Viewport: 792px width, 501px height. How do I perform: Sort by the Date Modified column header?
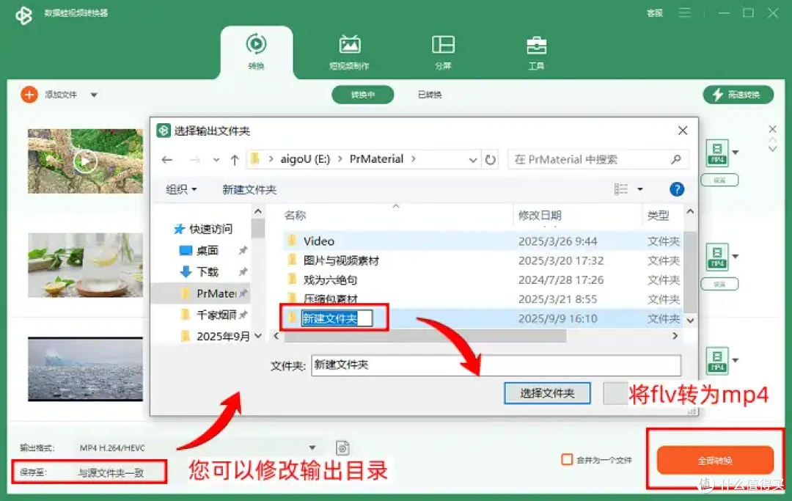click(x=540, y=215)
